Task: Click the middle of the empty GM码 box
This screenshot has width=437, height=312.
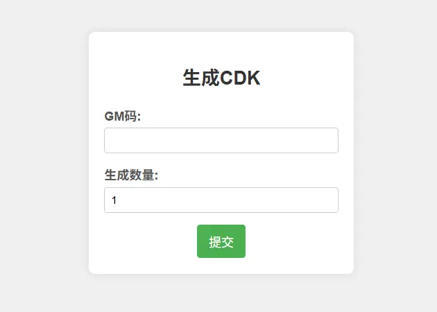Action: [x=221, y=140]
